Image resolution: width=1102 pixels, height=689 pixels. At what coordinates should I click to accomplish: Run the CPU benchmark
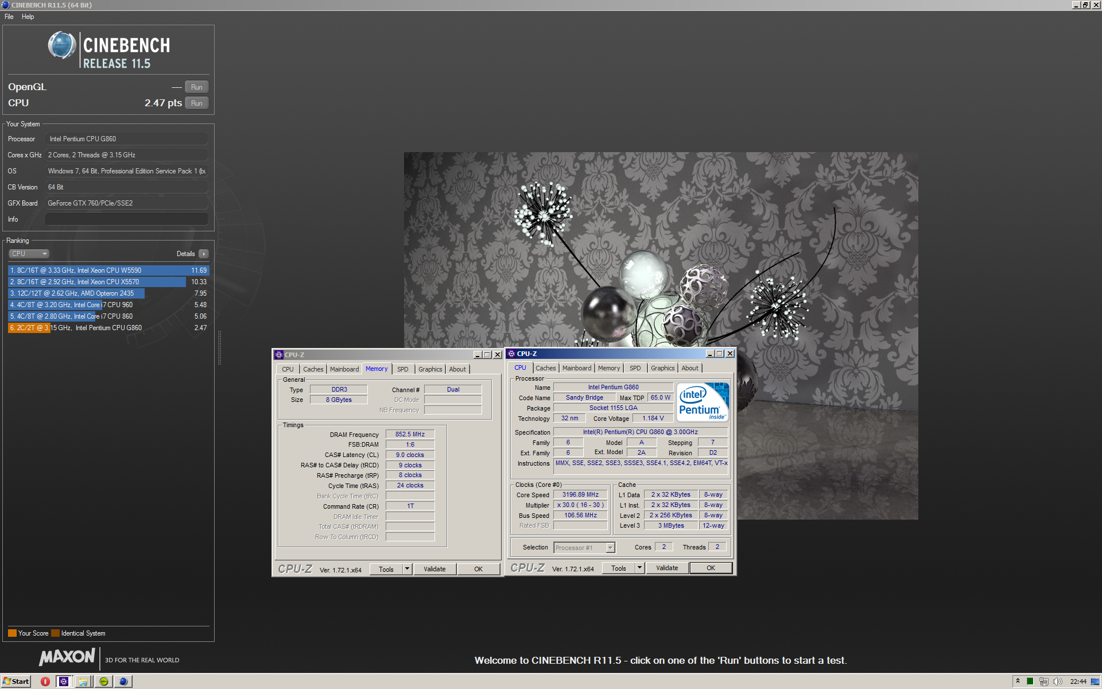click(197, 103)
